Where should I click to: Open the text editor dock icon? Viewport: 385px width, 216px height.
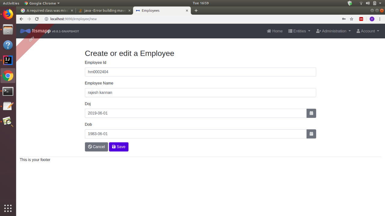pyautogui.click(x=8, y=106)
